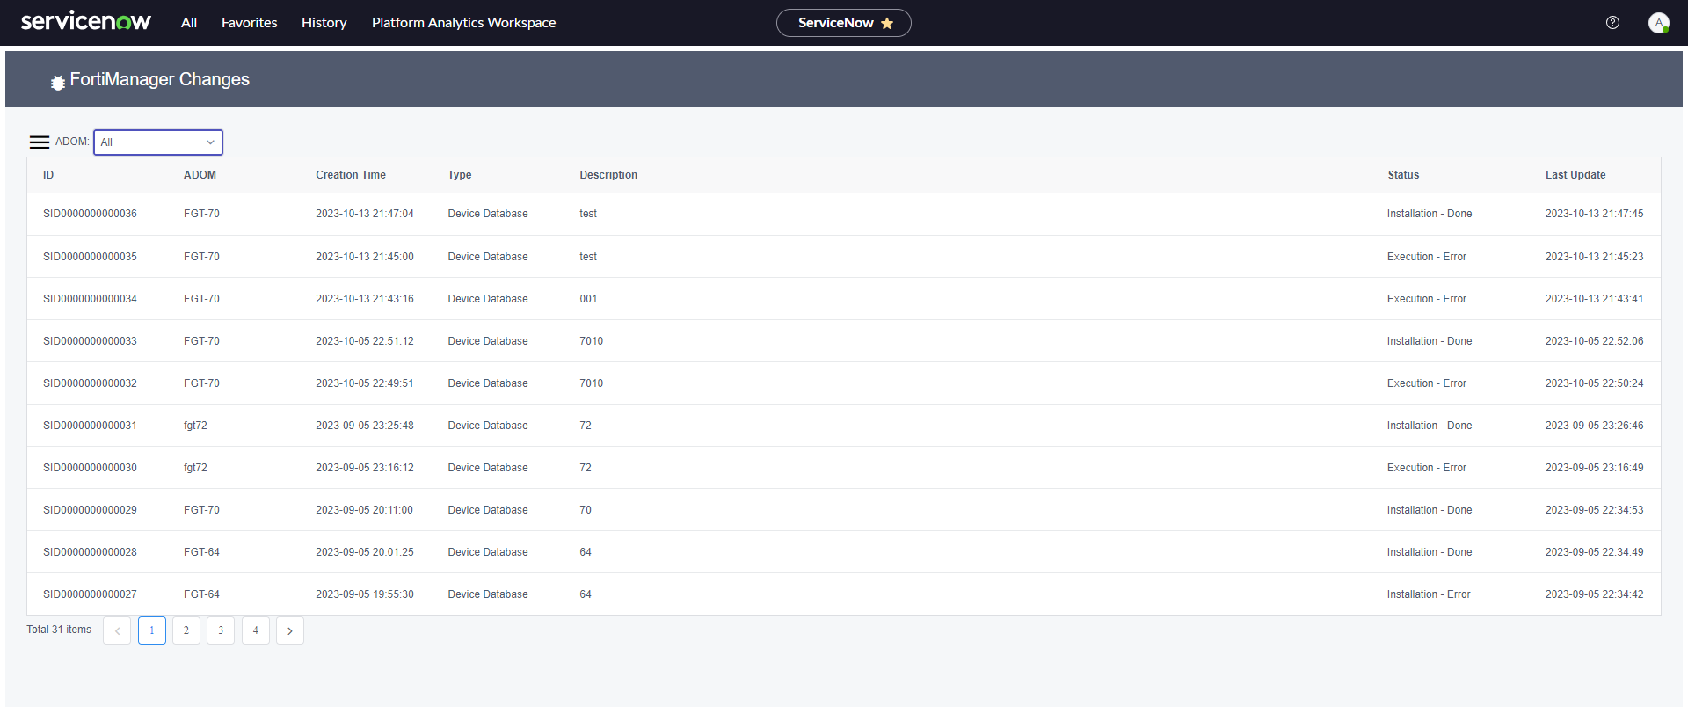Click the ServiceNow logo

tap(86, 22)
